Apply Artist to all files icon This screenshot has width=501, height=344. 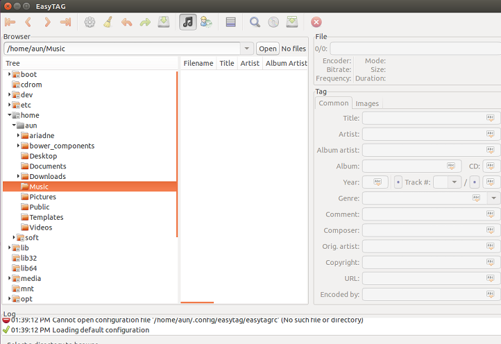[x=491, y=134]
